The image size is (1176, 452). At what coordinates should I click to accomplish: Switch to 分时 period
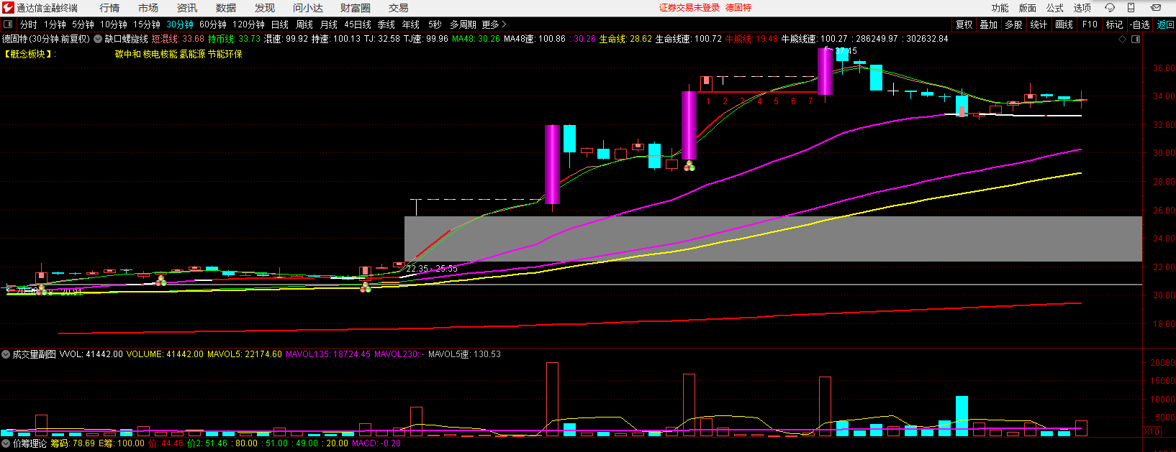click(29, 24)
